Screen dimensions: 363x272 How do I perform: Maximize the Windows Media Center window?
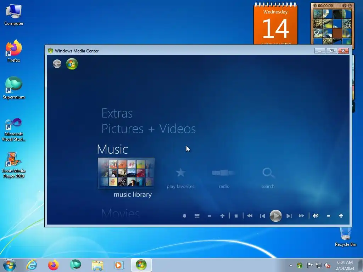tap(331, 51)
